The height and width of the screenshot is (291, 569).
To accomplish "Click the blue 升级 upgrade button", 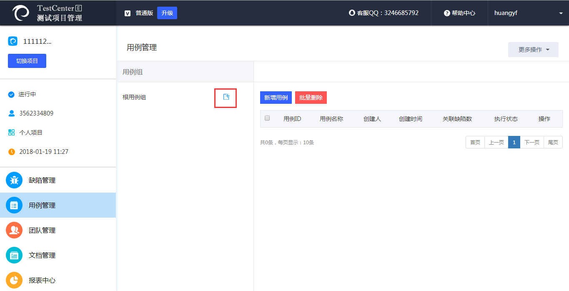I will (x=167, y=13).
